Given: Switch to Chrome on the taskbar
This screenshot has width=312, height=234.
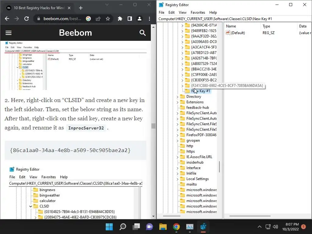Looking at the screenshot, I should click(176, 227).
